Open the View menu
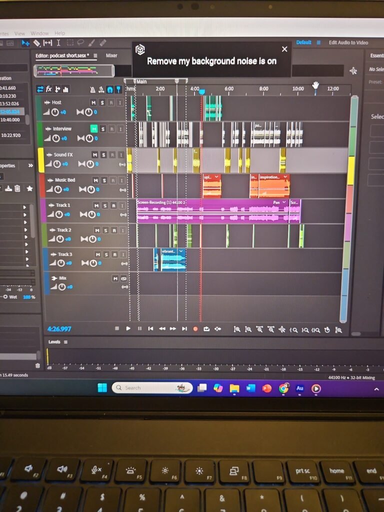 click(x=19, y=33)
